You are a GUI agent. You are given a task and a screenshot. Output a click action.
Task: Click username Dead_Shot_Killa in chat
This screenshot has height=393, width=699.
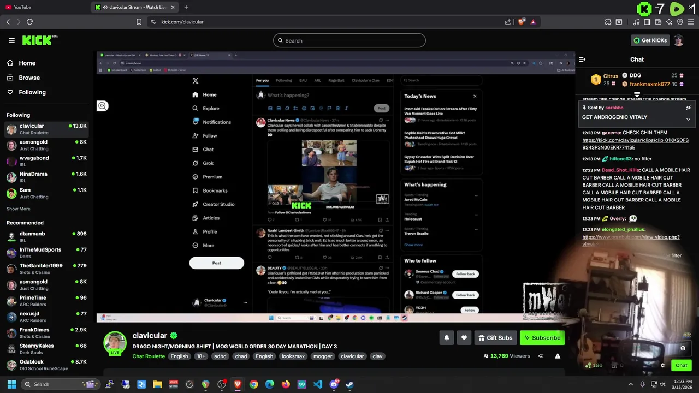[620, 170]
